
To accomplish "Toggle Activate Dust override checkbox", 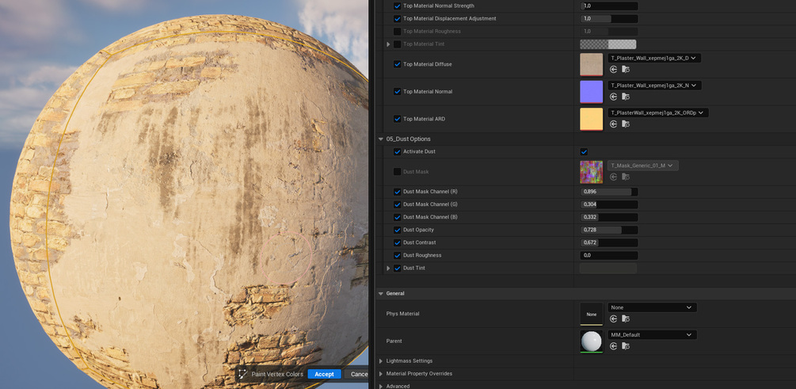I will (397, 152).
